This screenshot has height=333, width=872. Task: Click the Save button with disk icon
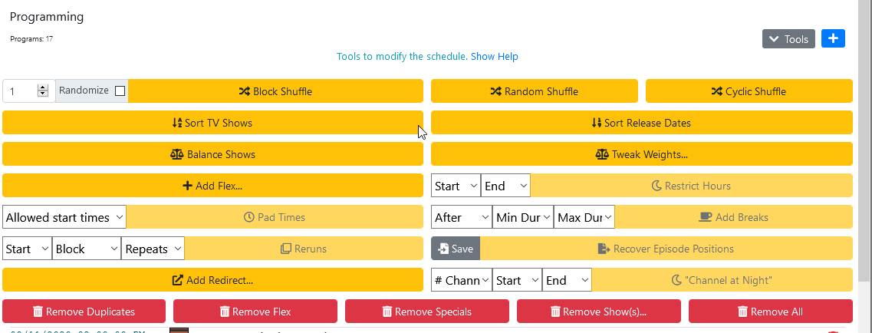(456, 249)
